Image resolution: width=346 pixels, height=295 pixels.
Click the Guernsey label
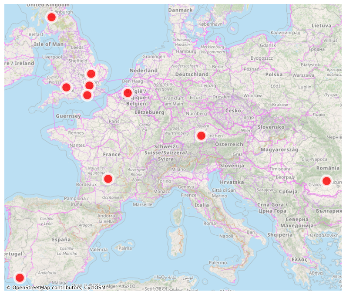68,116
